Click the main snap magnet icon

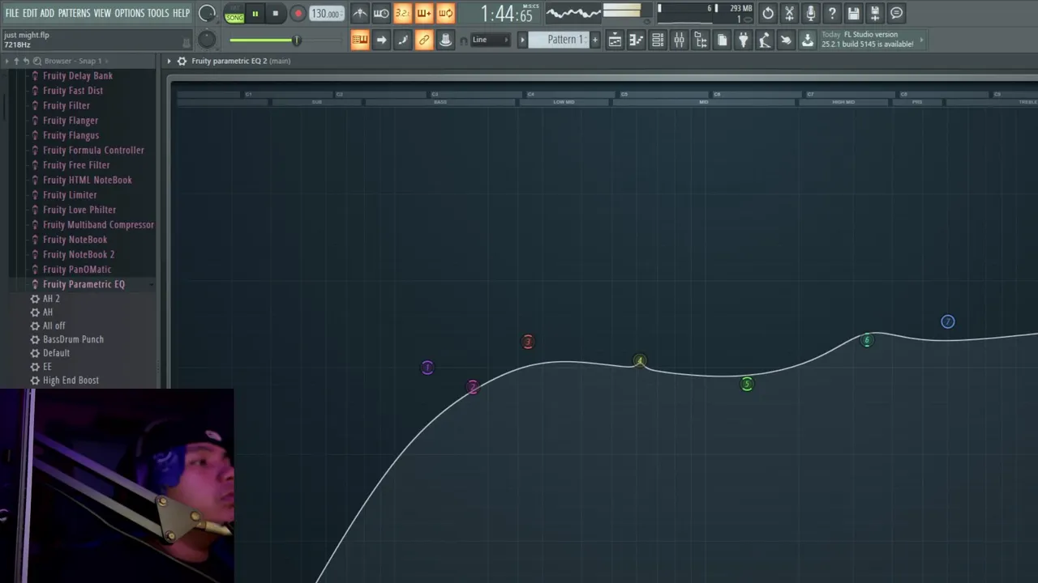pos(464,40)
